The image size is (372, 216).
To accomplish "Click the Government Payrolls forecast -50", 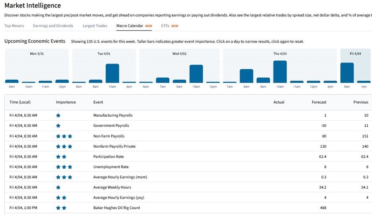I will click(x=324, y=125).
